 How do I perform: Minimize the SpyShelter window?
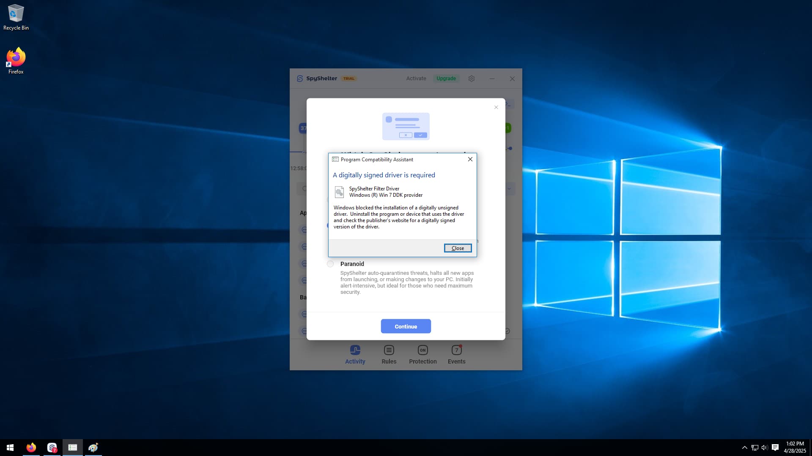point(492,79)
